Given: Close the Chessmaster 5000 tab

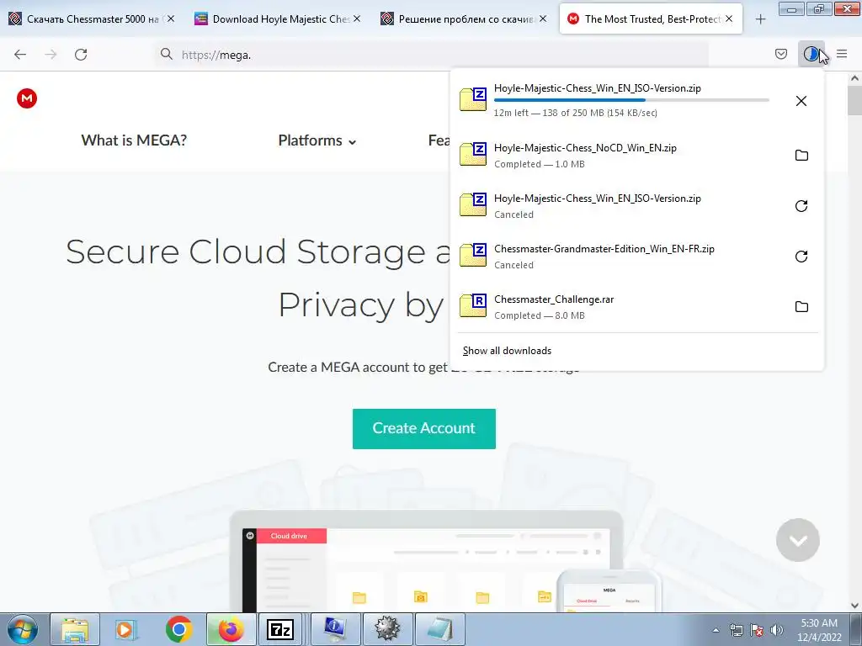Looking at the screenshot, I should [x=170, y=19].
